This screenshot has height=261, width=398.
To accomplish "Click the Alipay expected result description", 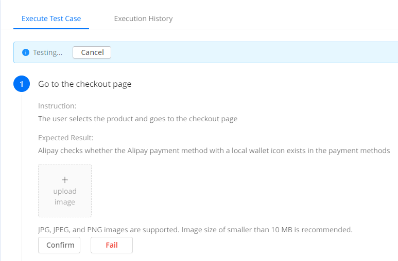I will click(x=214, y=151).
